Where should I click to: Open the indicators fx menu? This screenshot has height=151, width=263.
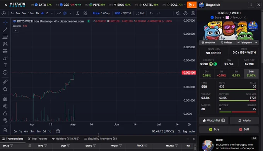(x=78, y=13)
